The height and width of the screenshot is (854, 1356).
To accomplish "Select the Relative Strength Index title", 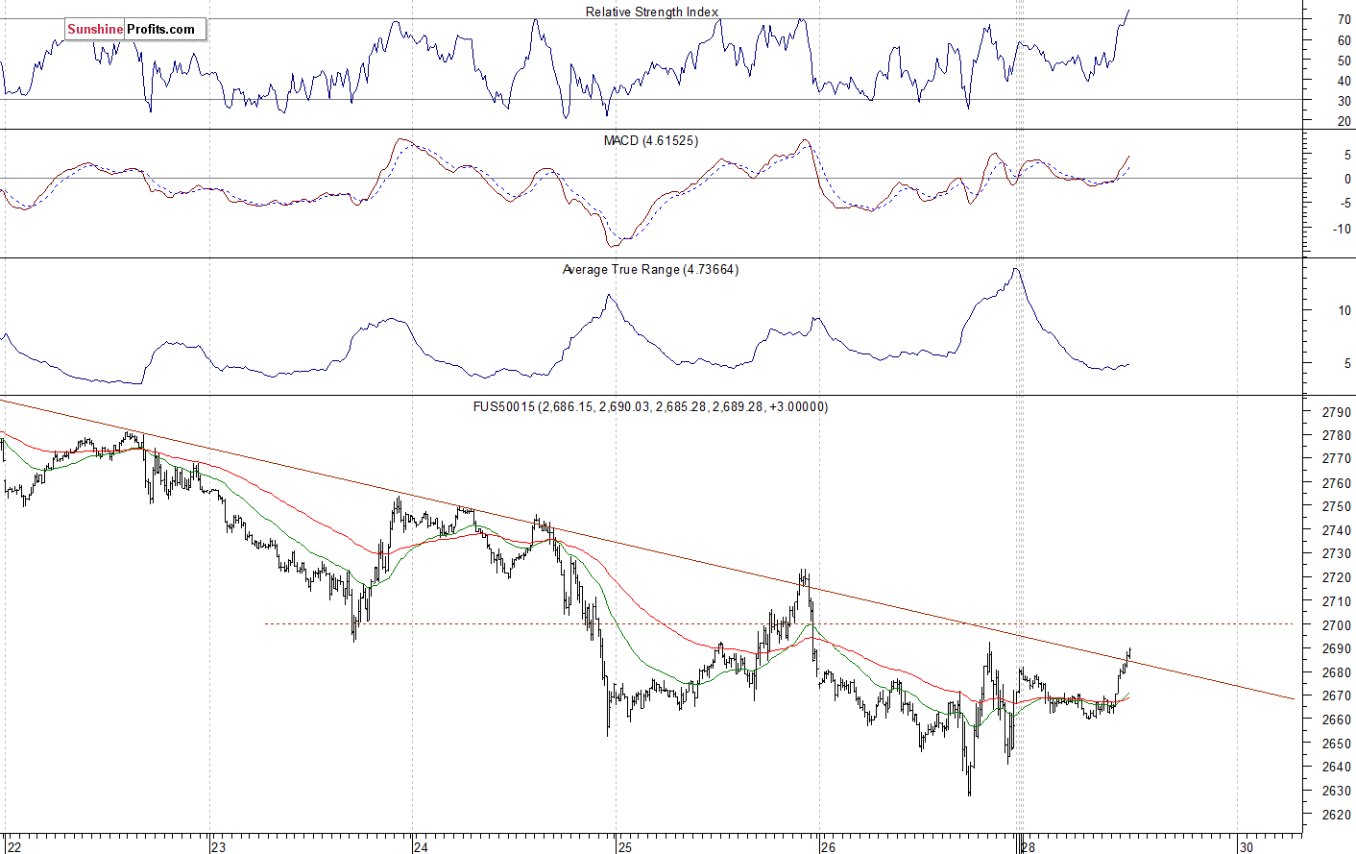I will [652, 12].
